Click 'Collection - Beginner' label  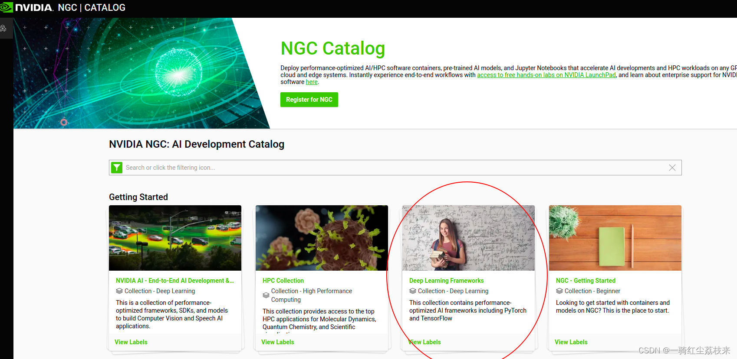592,291
